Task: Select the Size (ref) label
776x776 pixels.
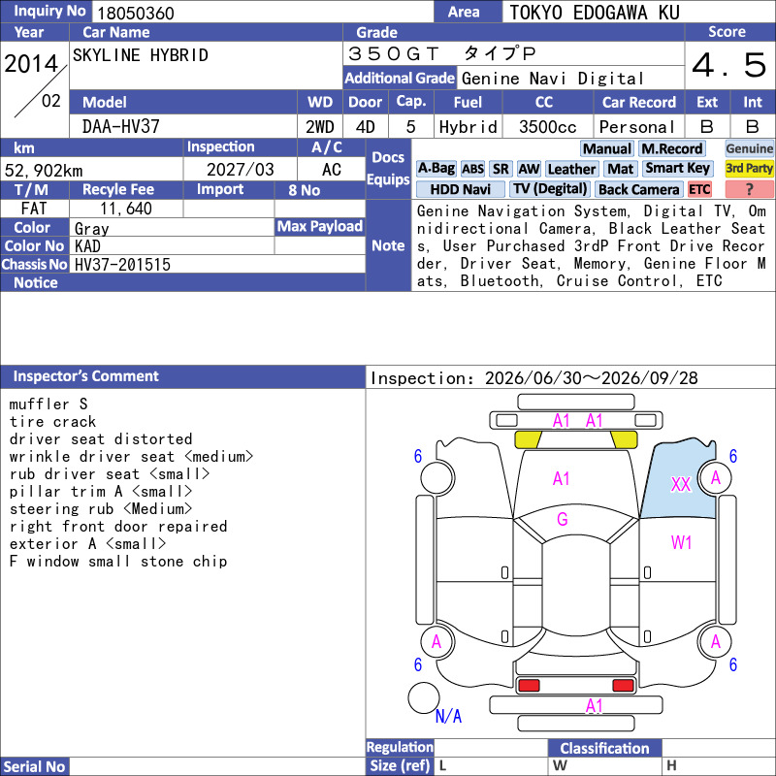Action: coord(400,766)
